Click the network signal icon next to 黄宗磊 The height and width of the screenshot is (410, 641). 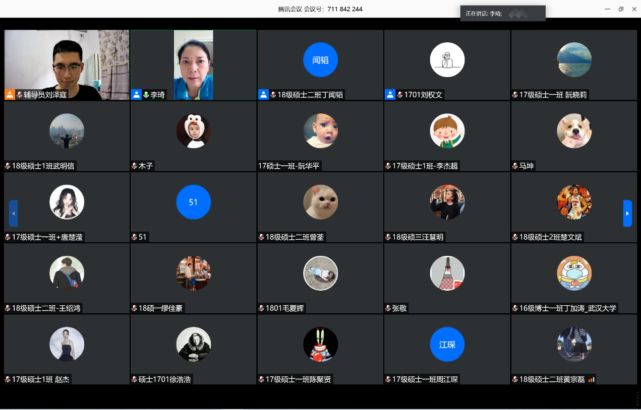592,379
